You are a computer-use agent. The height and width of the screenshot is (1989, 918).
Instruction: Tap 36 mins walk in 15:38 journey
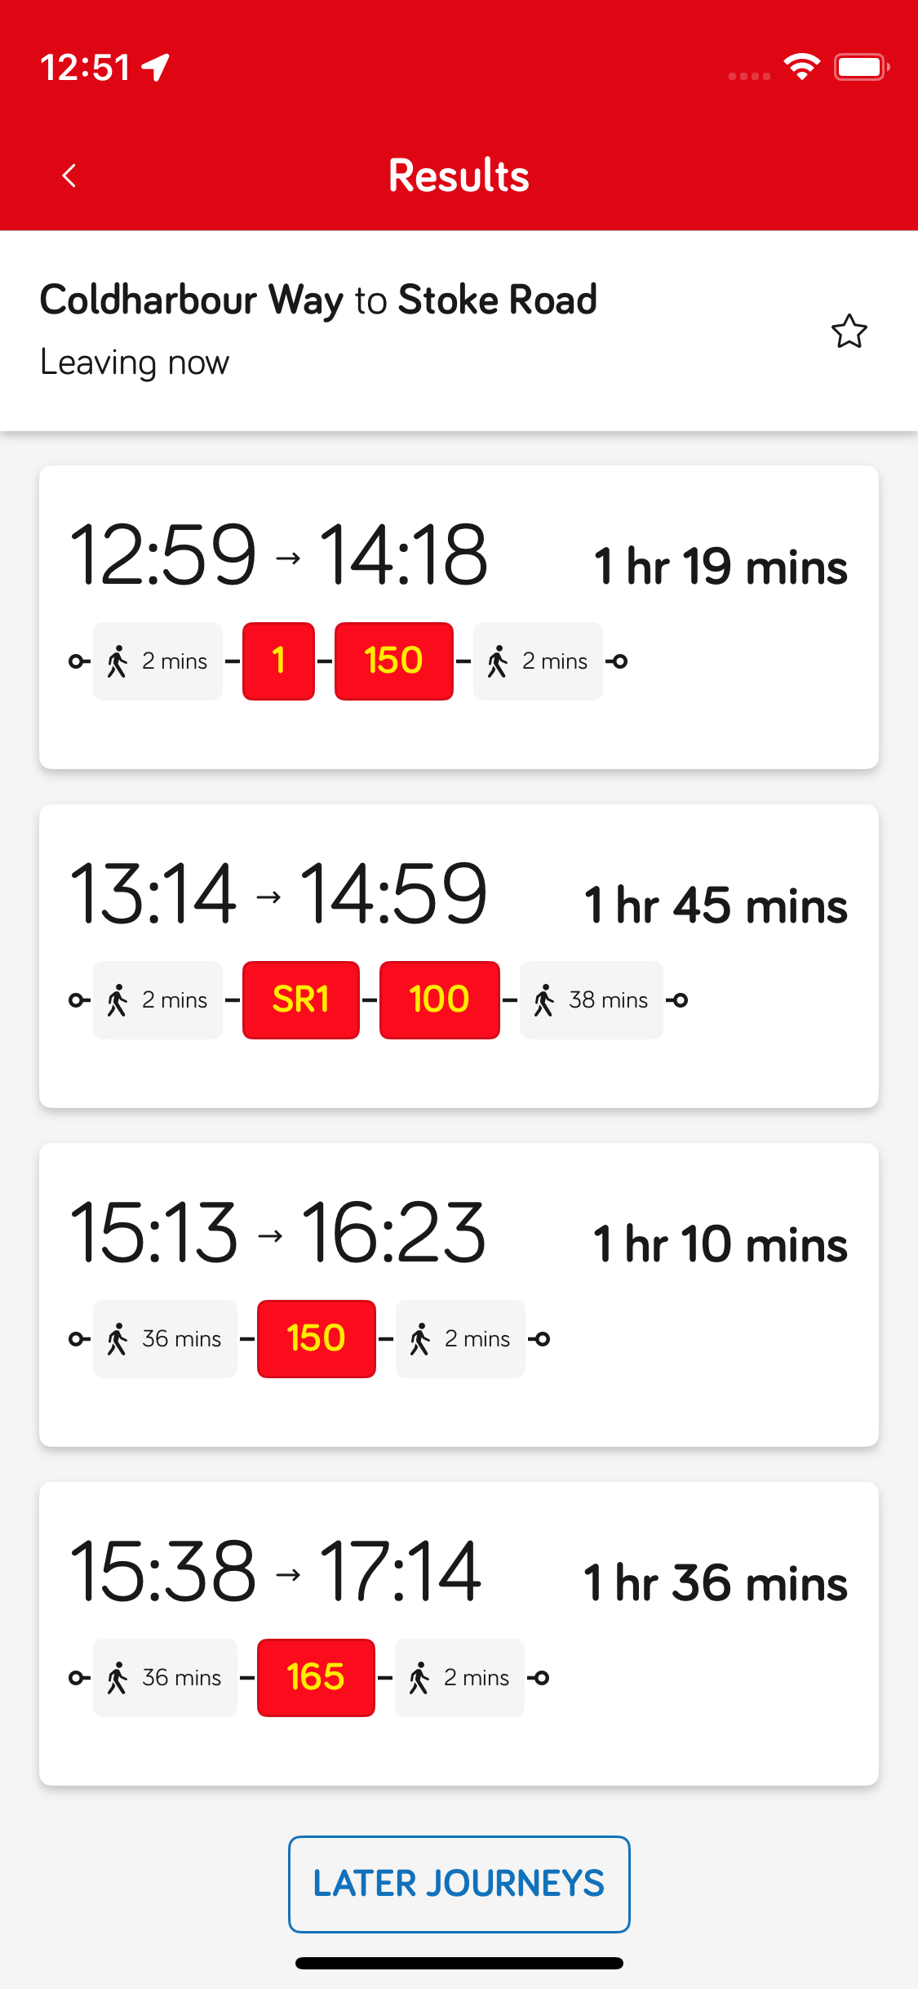[165, 1677]
